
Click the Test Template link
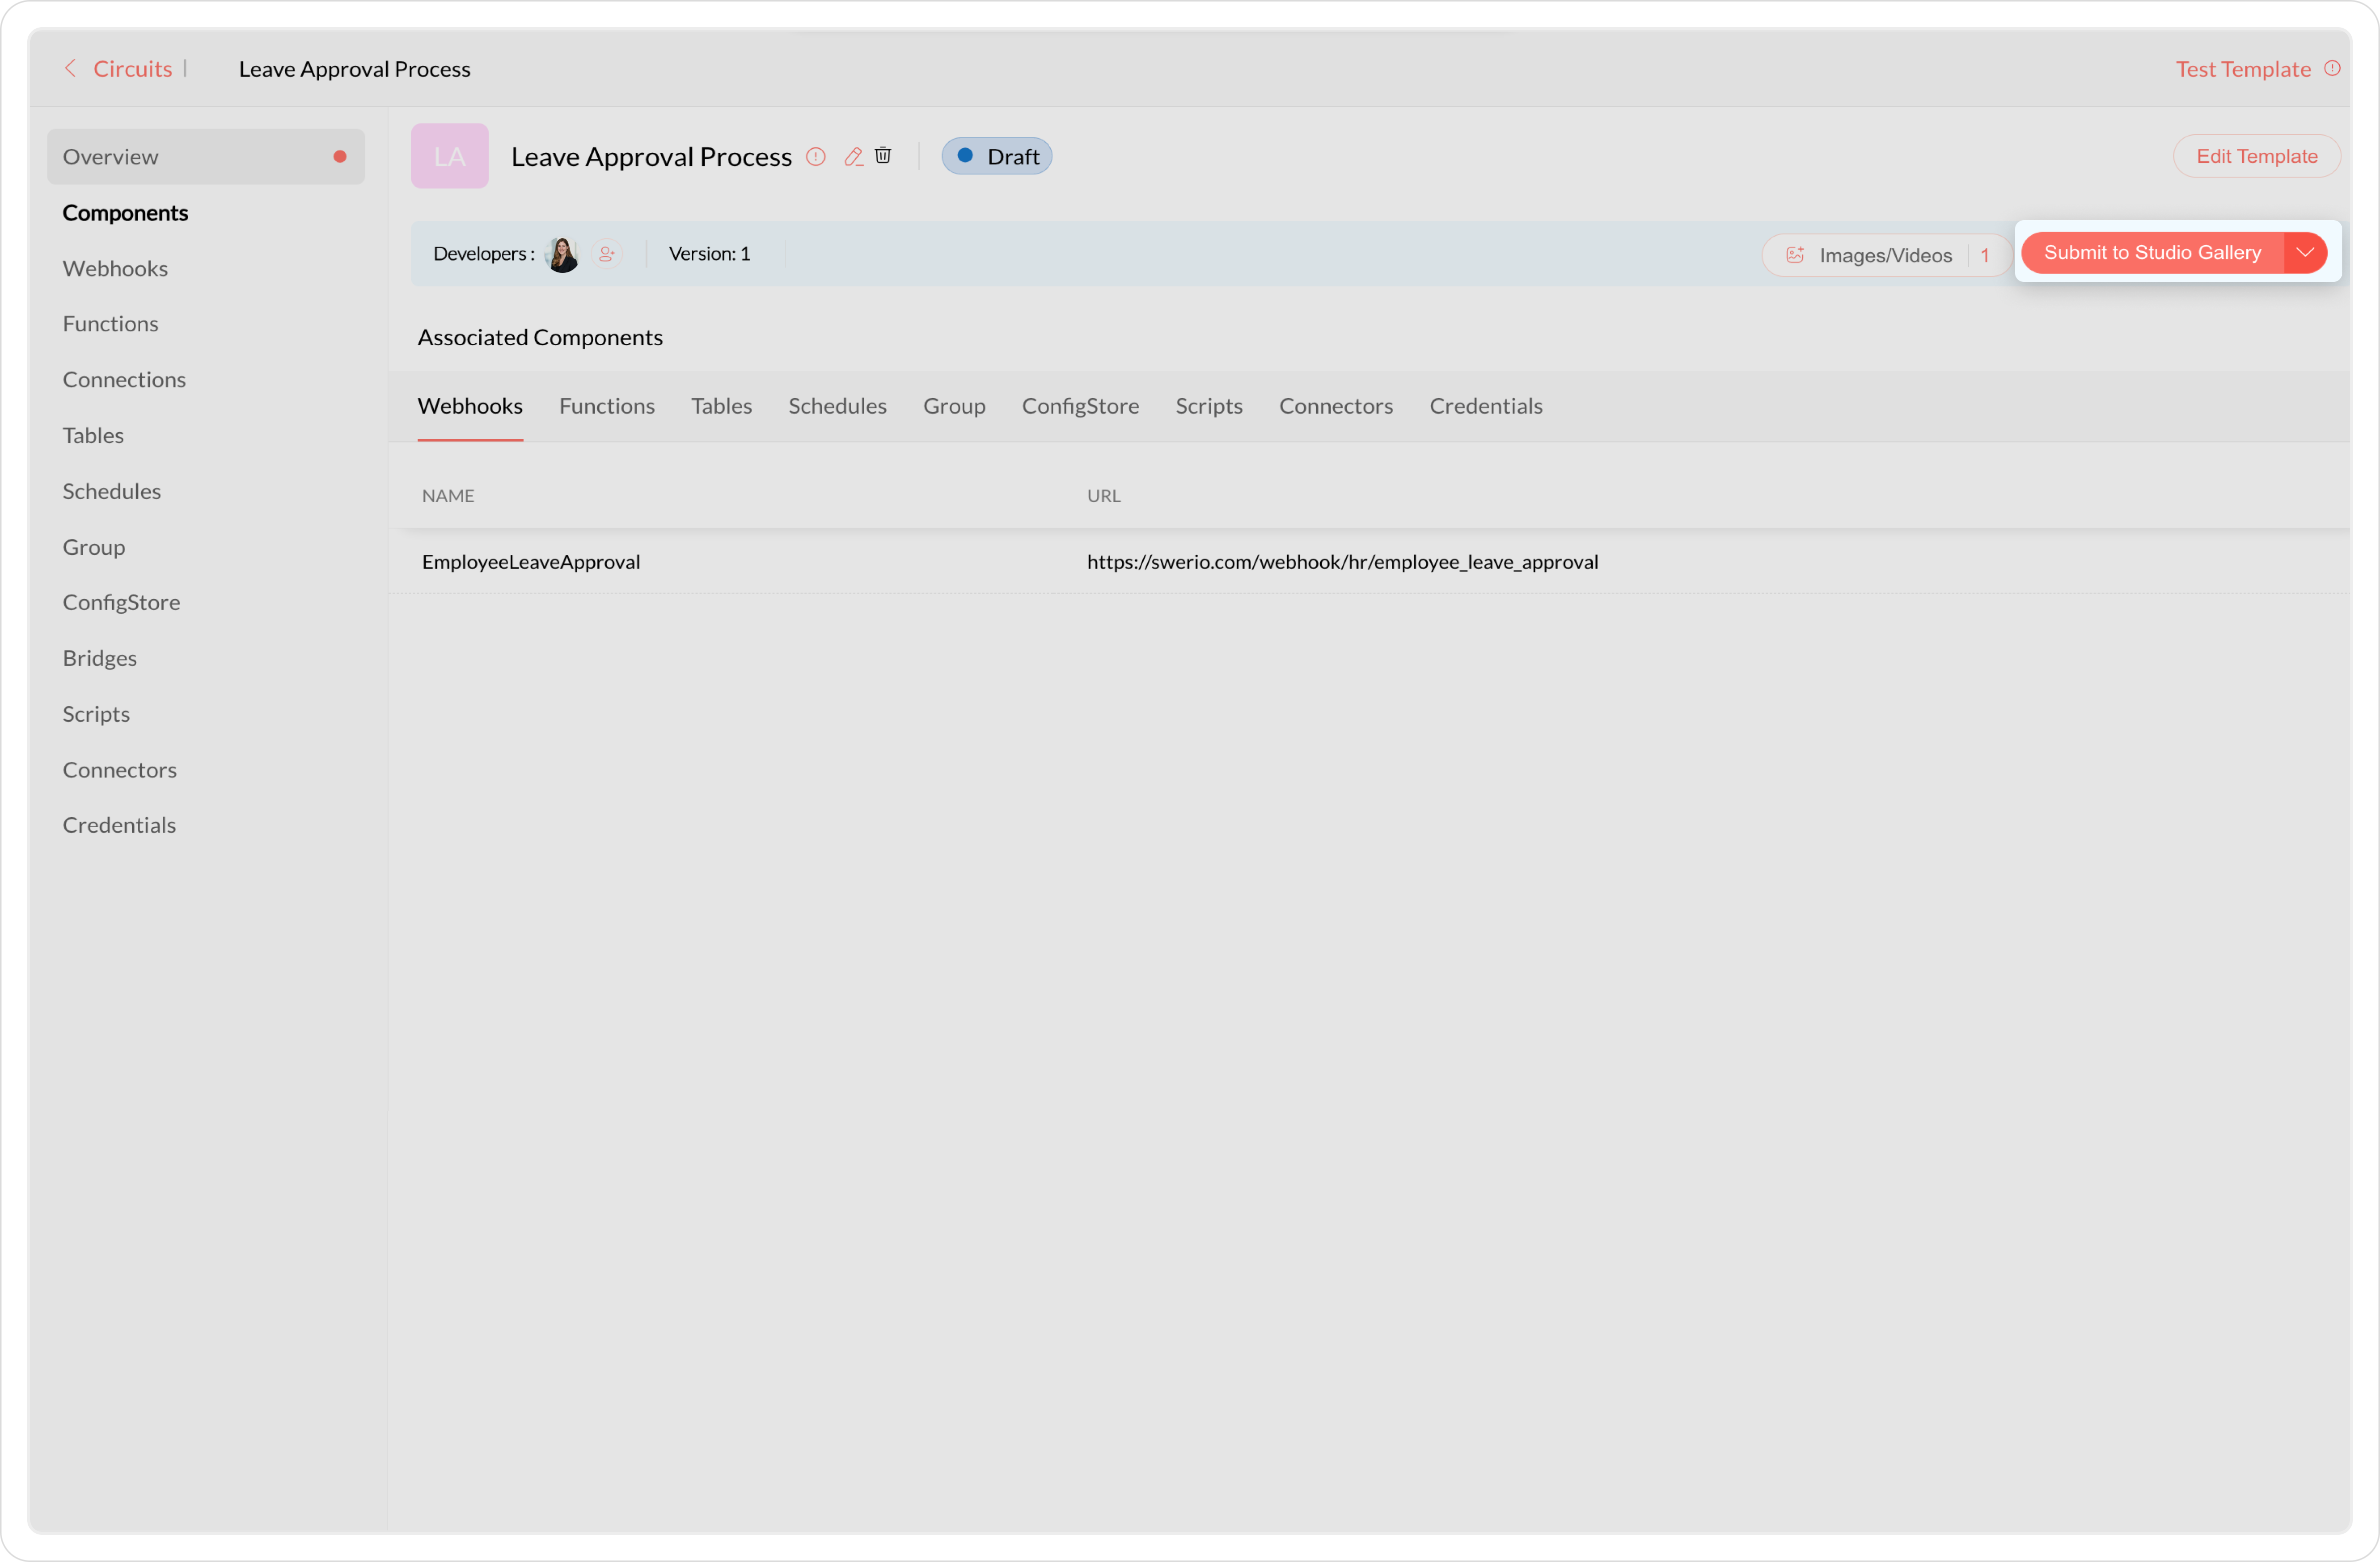pos(2243,68)
